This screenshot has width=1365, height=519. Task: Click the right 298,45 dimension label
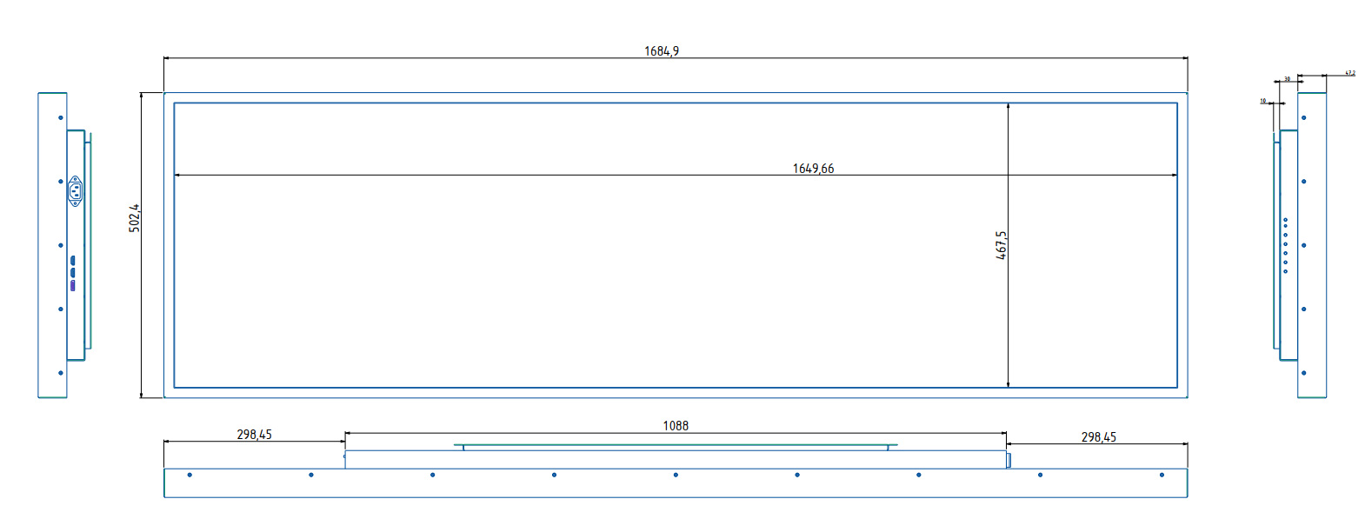(x=1098, y=437)
